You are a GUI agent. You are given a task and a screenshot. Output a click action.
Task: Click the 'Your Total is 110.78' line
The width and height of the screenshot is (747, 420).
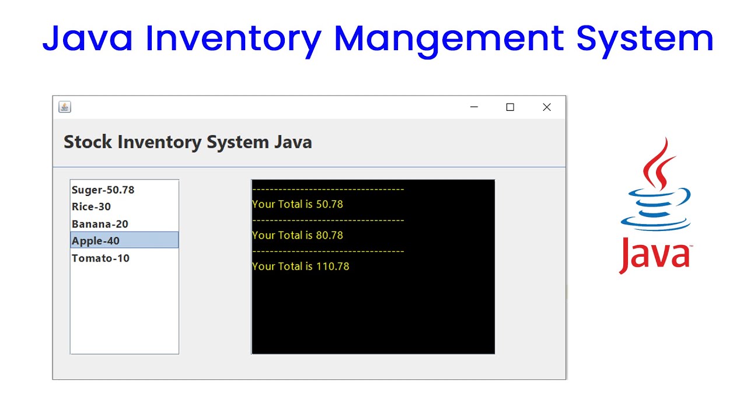[x=301, y=266]
